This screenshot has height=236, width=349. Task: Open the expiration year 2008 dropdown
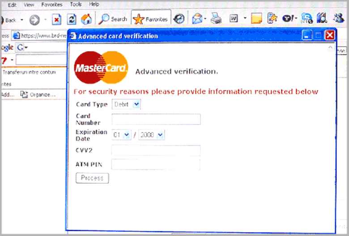point(151,135)
